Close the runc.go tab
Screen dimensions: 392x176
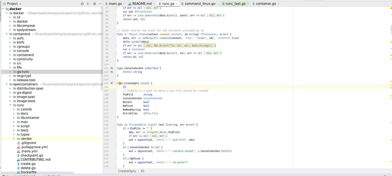(x=177, y=4)
